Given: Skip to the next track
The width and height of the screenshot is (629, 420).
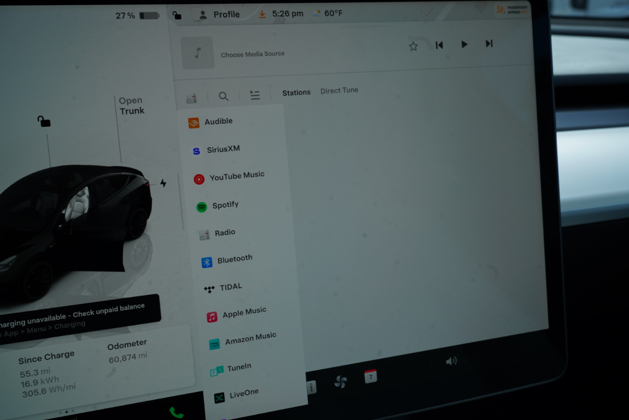Looking at the screenshot, I should 489,44.
